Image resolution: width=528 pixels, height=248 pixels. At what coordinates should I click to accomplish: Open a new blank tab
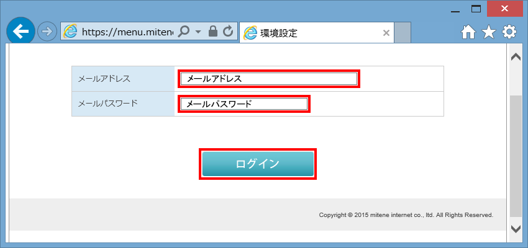click(403, 33)
